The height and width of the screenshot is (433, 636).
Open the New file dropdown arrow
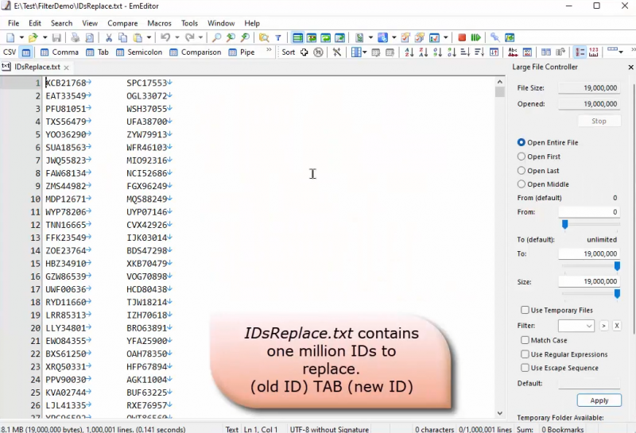20,37
